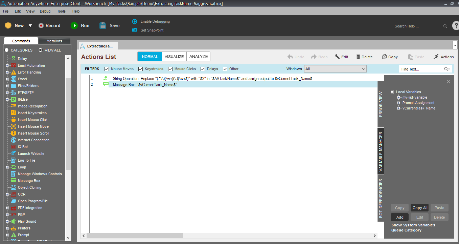459x244 pixels.
Task: Expand the vCurrentTask_Name variable node
Action: (x=399, y=108)
